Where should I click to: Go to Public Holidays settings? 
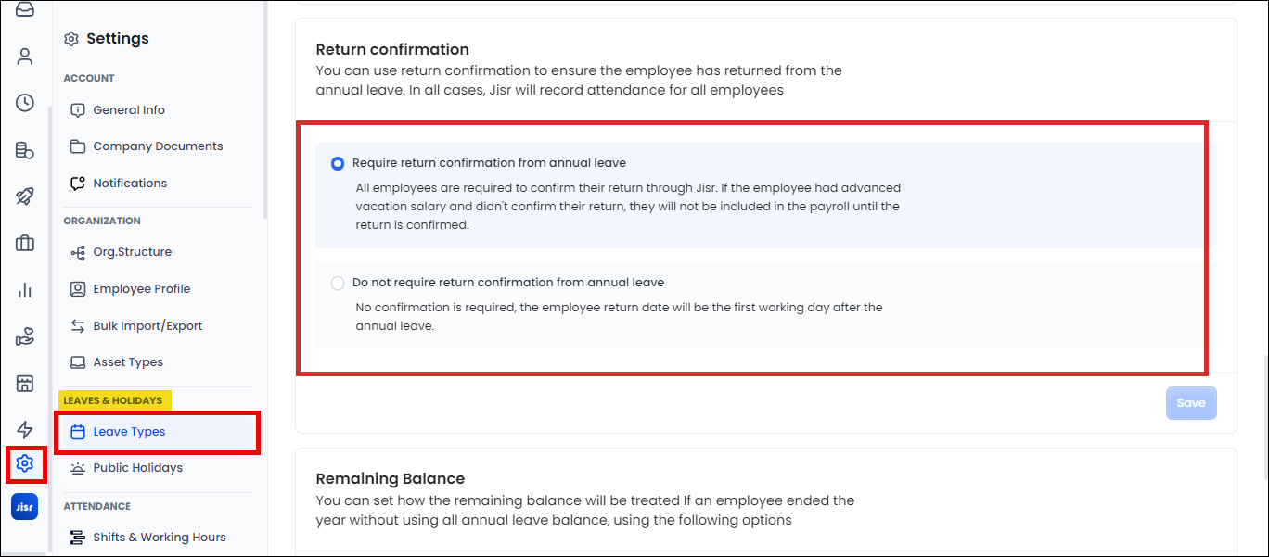(137, 468)
